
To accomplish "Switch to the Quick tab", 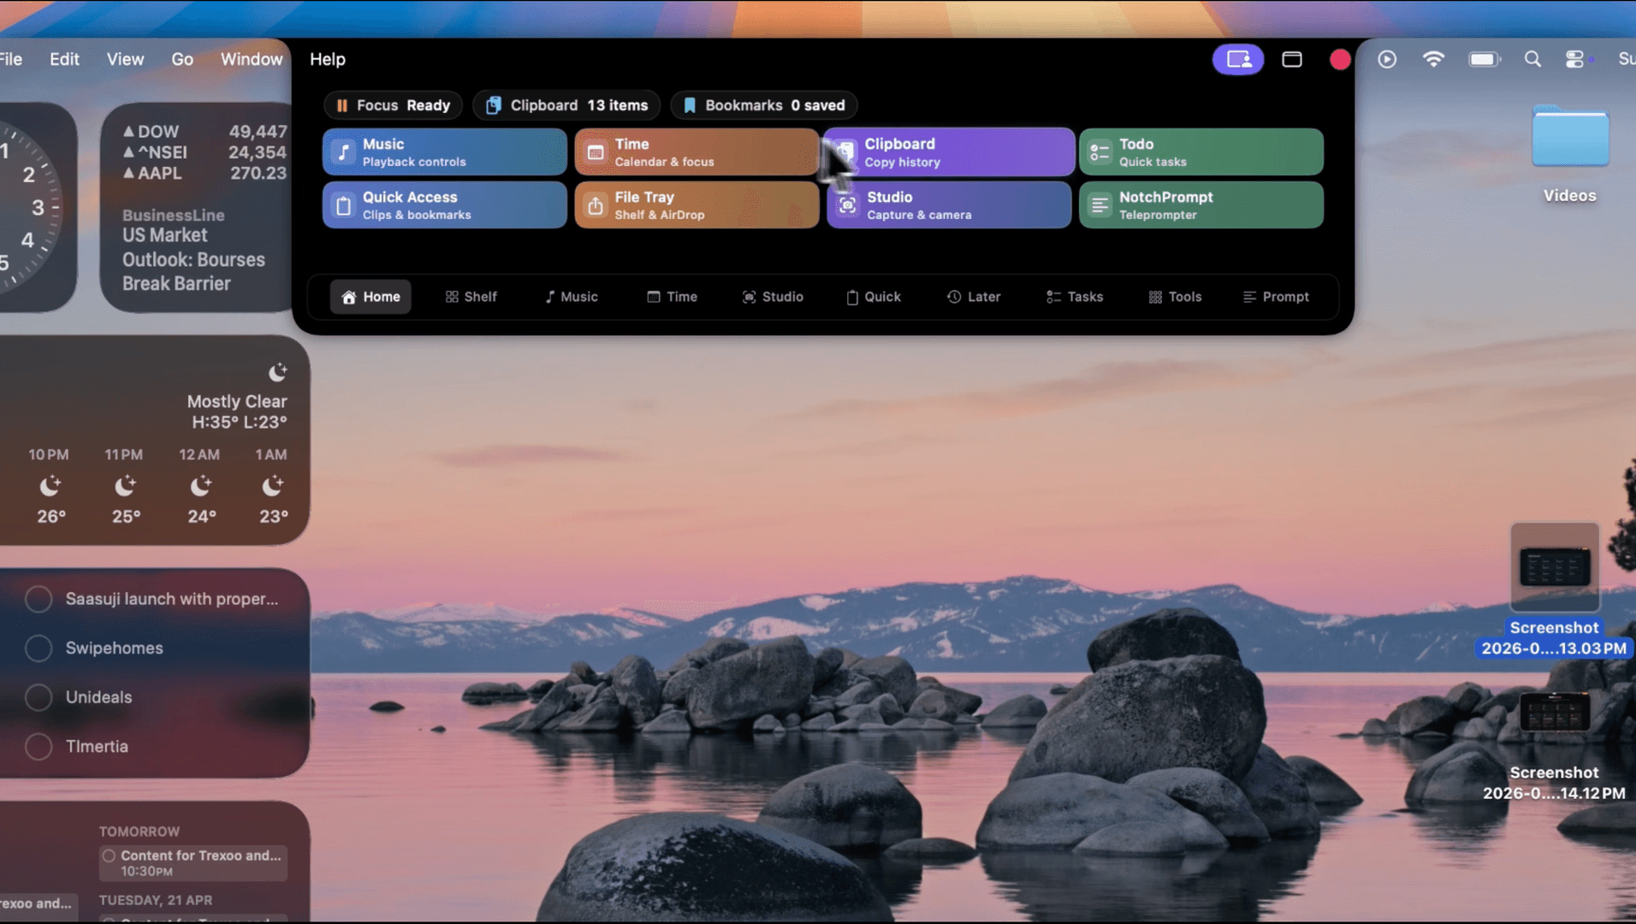I will point(874,297).
